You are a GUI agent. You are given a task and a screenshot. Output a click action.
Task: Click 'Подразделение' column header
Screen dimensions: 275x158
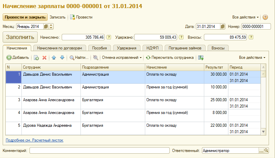pos(113,67)
